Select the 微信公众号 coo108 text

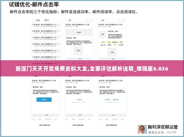162,132
